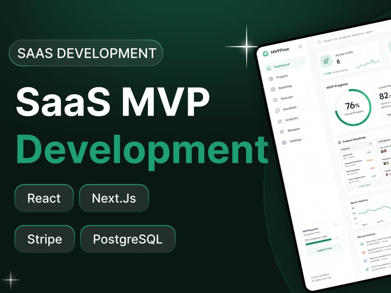Open the Features menu item

[x=287, y=98]
